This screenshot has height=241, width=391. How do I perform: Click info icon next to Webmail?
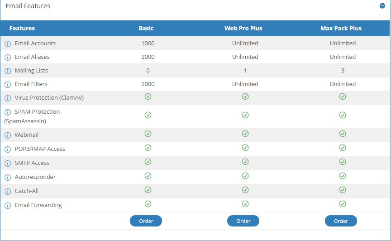click(8, 135)
